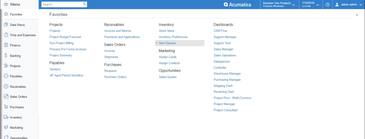The image size is (365, 139).
Task: Toggle the favorite star on Item Classes
Action: coord(156,43)
